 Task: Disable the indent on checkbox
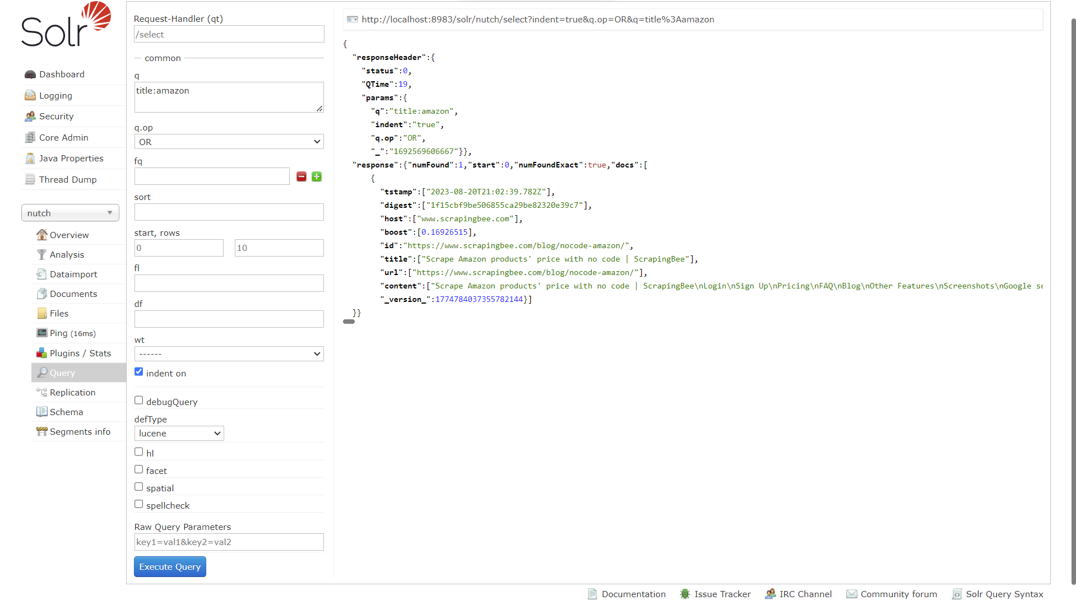coord(138,371)
